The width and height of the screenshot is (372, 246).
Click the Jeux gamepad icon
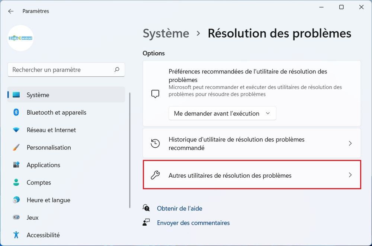pos(16,217)
